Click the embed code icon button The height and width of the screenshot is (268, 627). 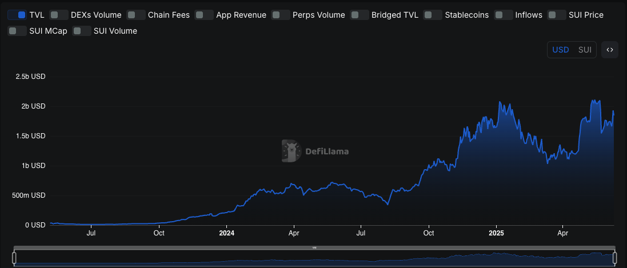pyautogui.click(x=610, y=50)
